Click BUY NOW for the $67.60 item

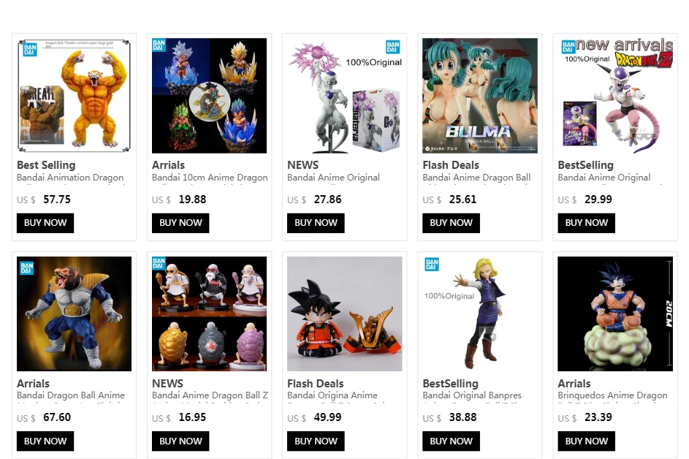(45, 441)
